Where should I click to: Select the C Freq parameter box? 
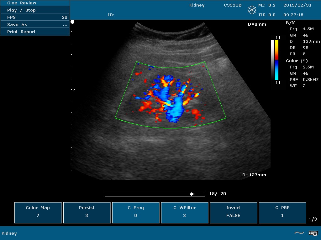tap(136, 212)
